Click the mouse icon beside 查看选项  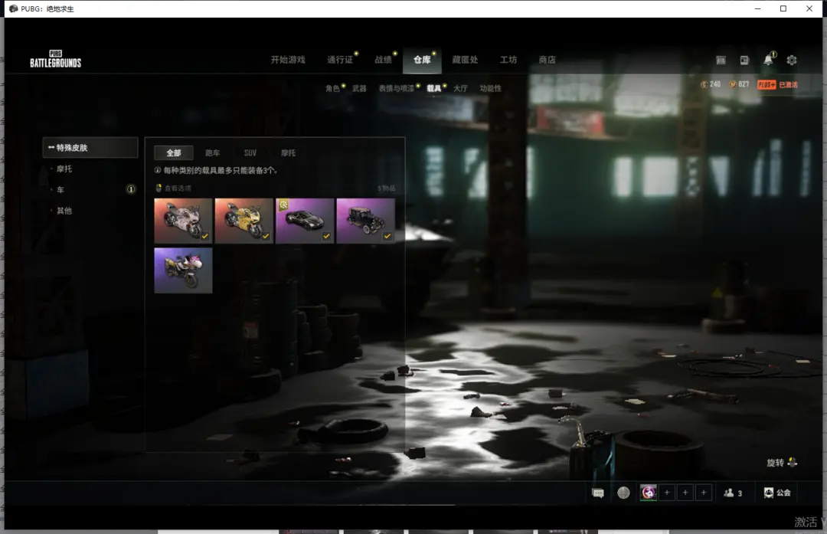tap(159, 188)
